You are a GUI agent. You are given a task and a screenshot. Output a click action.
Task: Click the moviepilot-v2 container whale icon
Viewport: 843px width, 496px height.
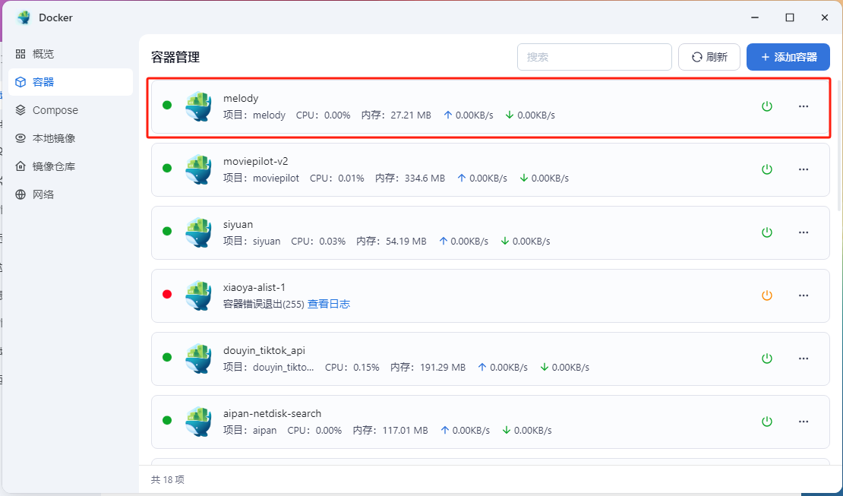click(198, 169)
